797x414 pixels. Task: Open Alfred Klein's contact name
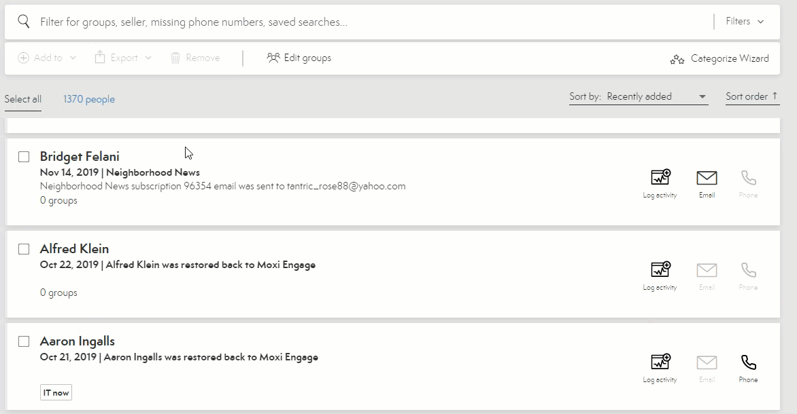(74, 249)
